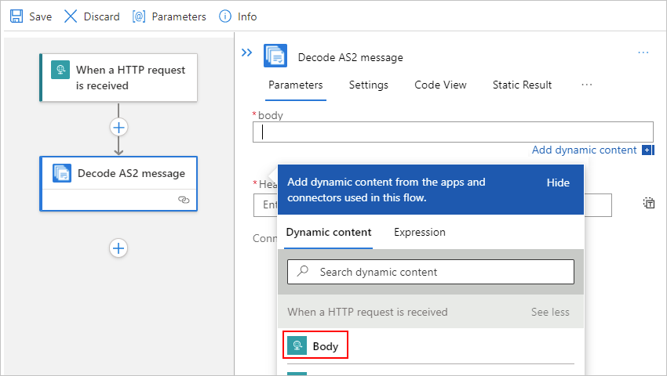Switch to the Settings tab
667x376 pixels.
[368, 85]
